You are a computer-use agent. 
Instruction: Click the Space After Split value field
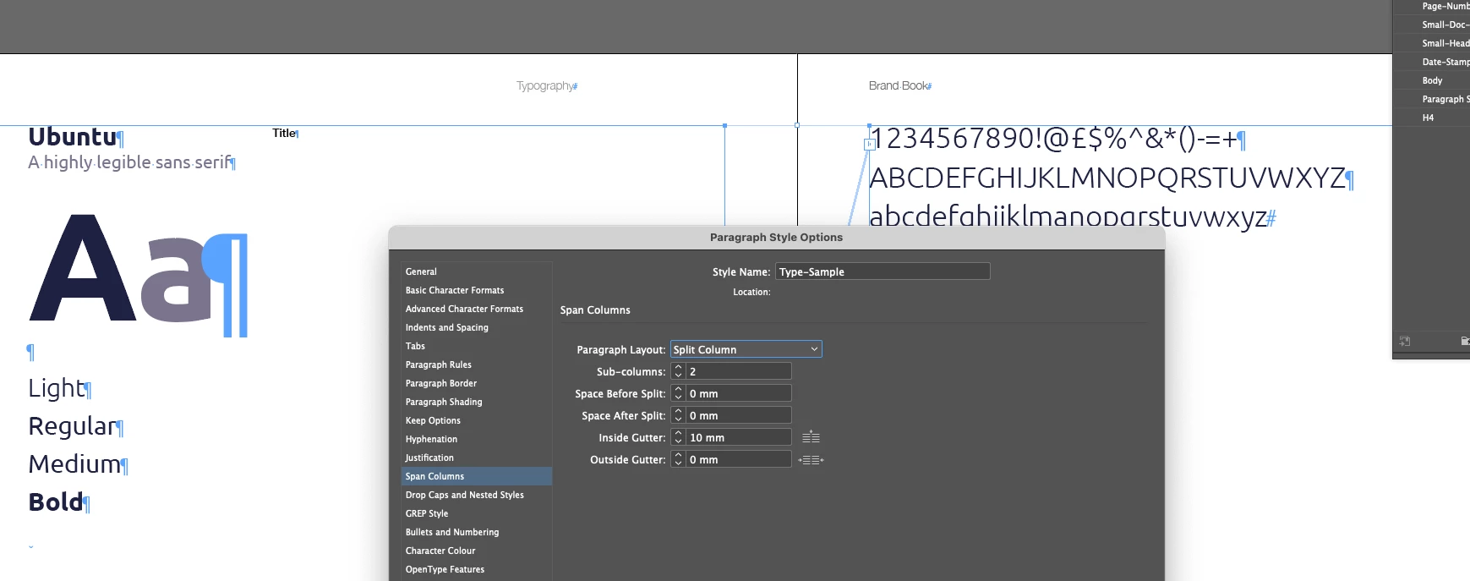pos(739,415)
